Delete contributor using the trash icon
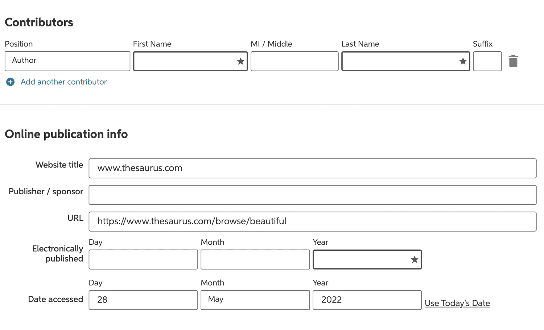Screen dimensions: 544x330 (x=513, y=61)
